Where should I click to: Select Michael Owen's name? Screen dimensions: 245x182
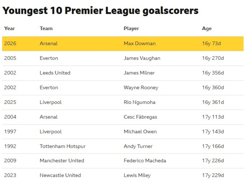pyautogui.click(x=140, y=131)
